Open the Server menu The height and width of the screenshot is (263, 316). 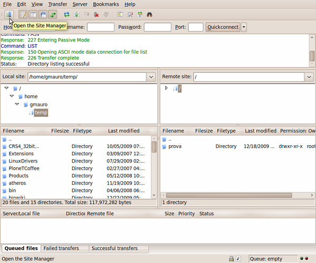click(80, 4)
